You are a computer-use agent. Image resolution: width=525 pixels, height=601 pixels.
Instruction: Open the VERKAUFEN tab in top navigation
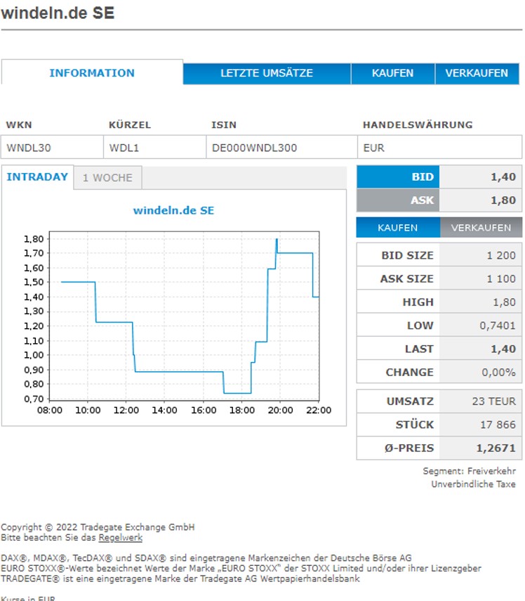pos(477,73)
